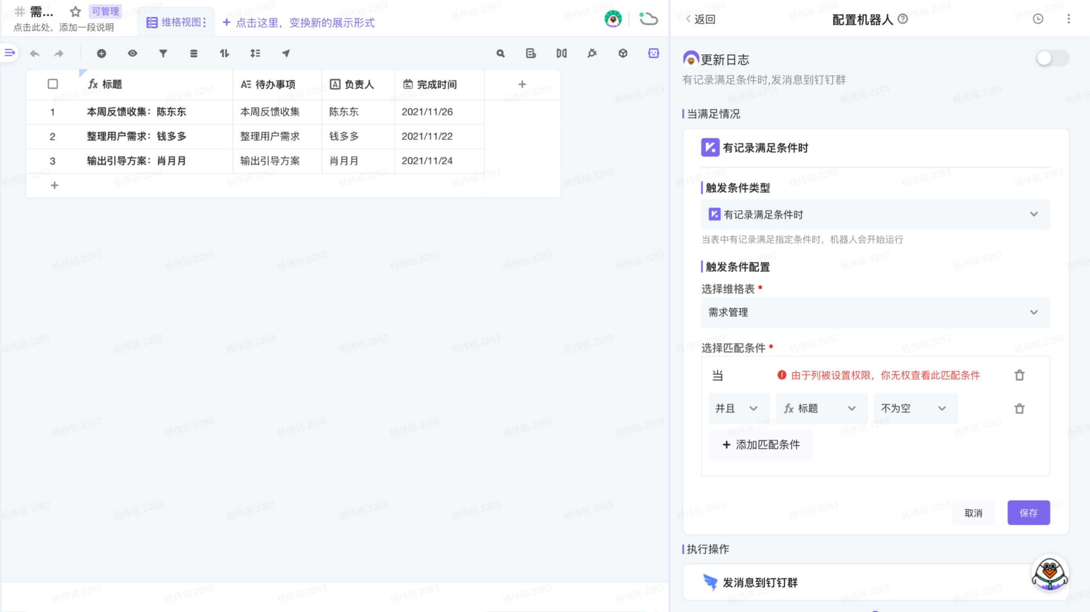Click the 标题 column header
This screenshot has width=1090, height=612.
(x=156, y=84)
